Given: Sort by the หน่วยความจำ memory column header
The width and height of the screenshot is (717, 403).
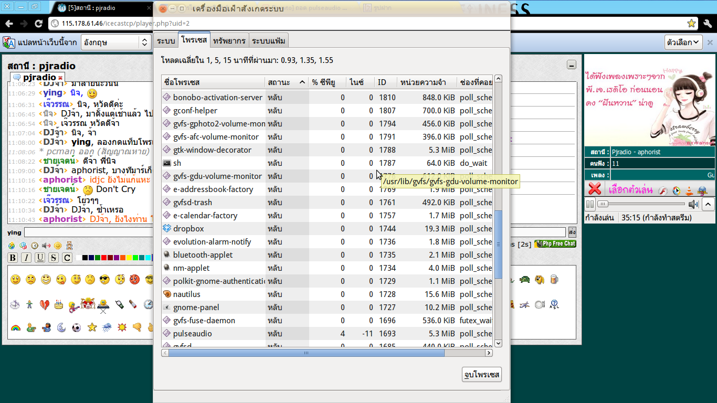Looking at the screenshot, I should (427, 82).
